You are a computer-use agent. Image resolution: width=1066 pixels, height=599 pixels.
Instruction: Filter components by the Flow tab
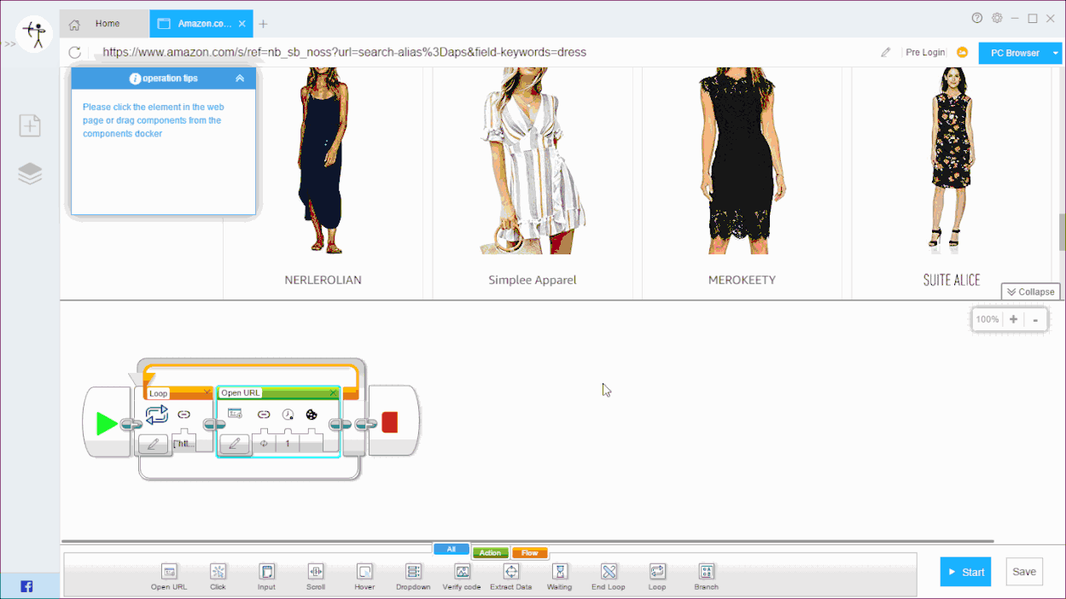pos(530,553)
